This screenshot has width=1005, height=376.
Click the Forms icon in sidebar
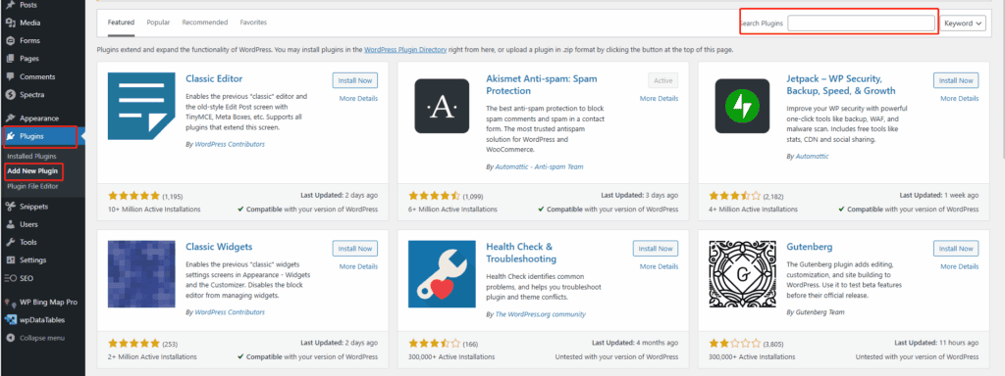tap(10, 41)
